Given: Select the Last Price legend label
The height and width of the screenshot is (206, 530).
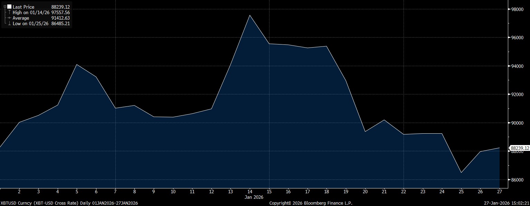Looking at the screenshot, I should point(23,7).
